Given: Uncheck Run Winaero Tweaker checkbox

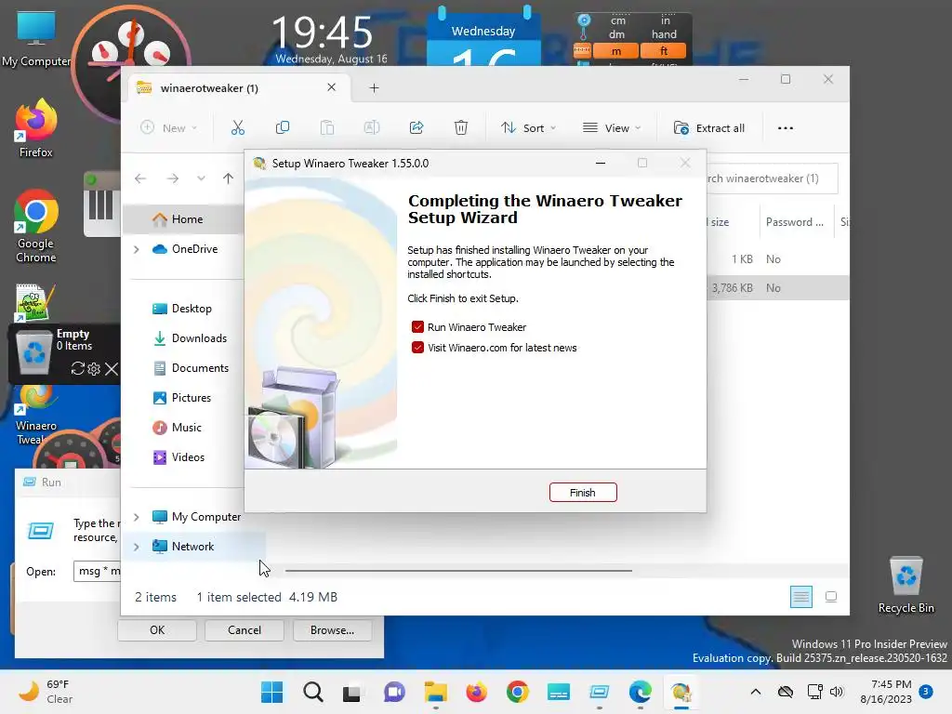Looking at the screenshot, I should [x=417, y=327].
